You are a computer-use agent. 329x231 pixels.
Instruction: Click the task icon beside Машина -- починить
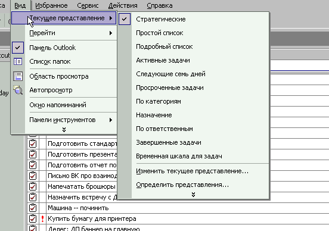(33, 208)
